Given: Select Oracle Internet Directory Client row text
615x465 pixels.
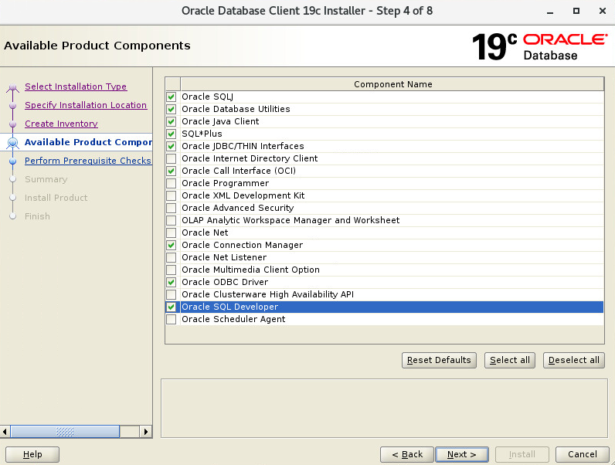Looking at the screenshot, I should point(250,158).
